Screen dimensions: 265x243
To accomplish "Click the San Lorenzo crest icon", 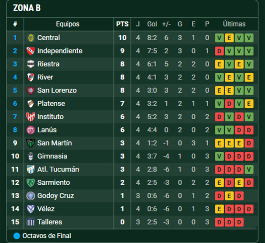I will pos(31,90).
